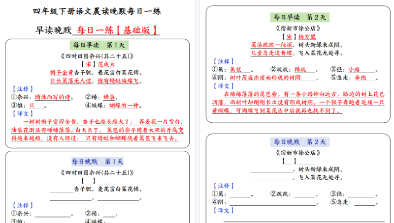The width and height of the screenshot is (394, 223).
Task: Select the red line 日长篱落无人过
Action: [x=70, y=81]
